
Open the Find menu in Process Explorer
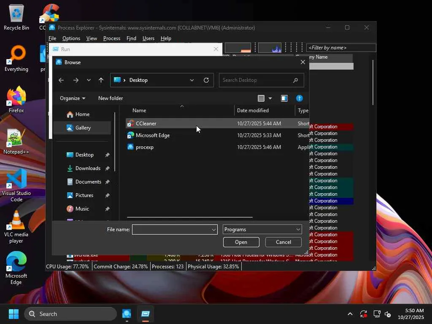click(131, 38)
